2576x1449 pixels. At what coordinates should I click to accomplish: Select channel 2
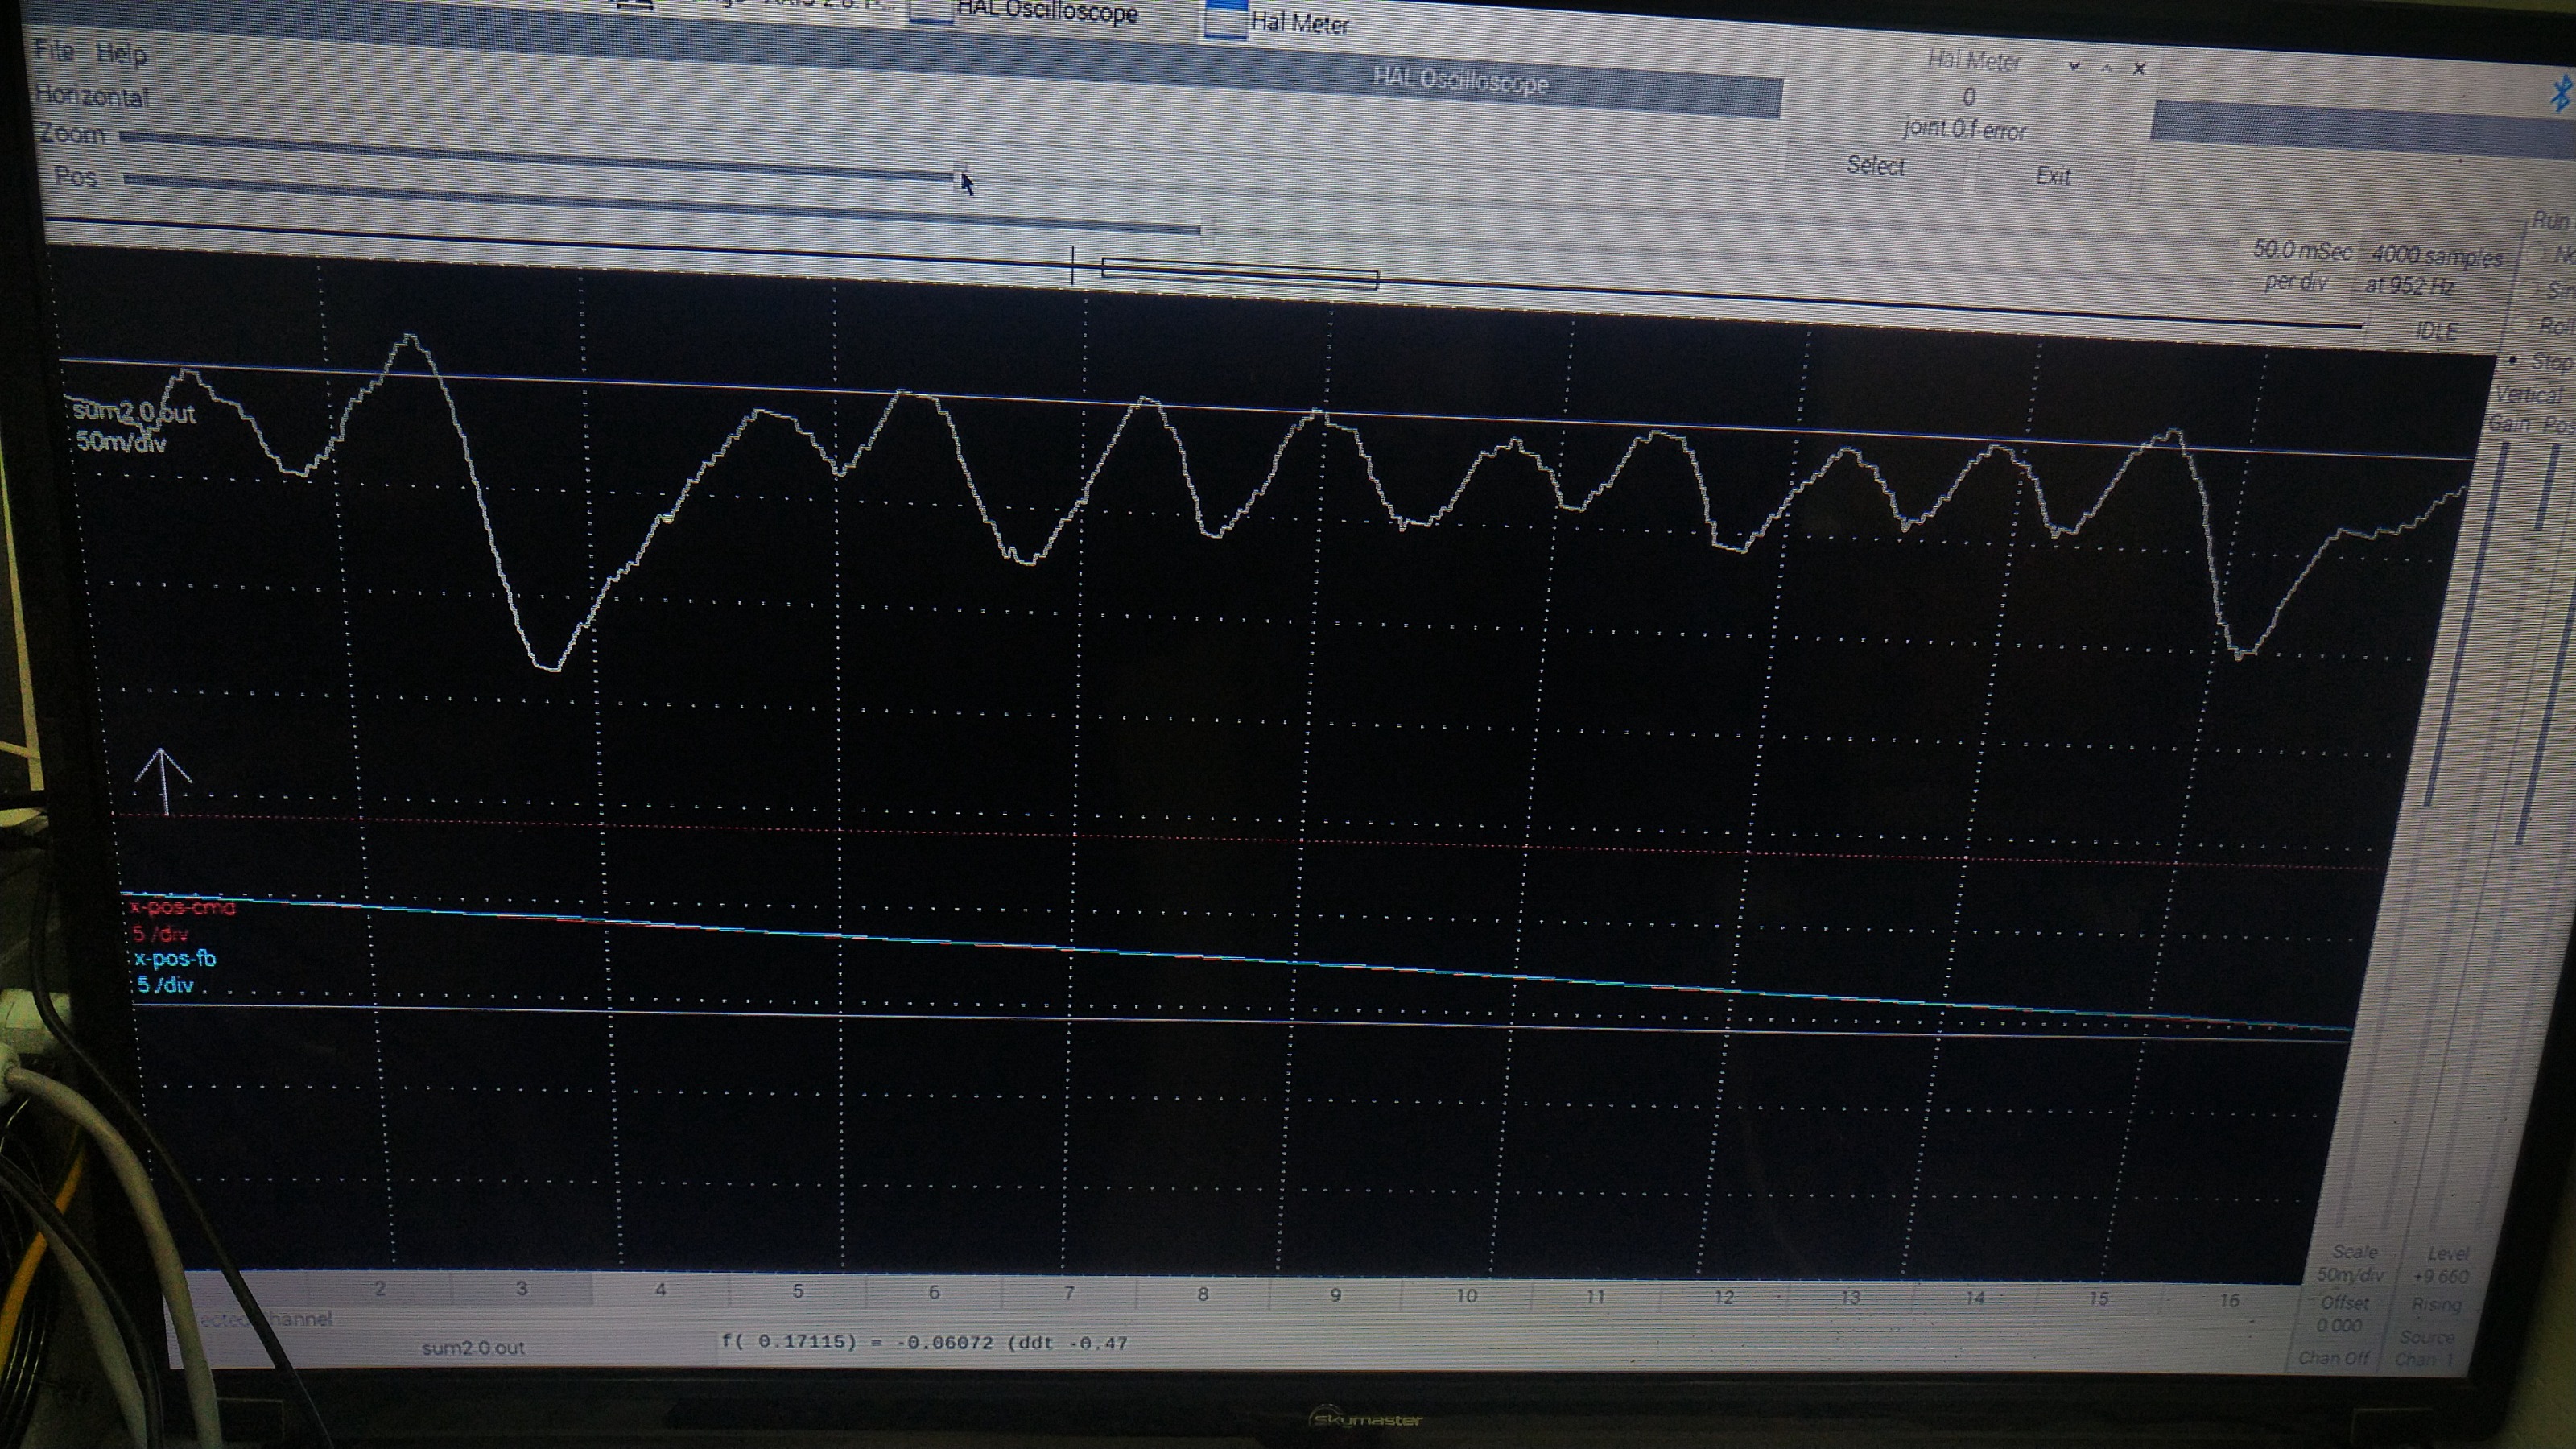(380, 1288)
